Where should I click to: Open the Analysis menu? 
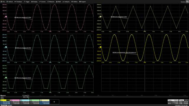tap(66, 2)
